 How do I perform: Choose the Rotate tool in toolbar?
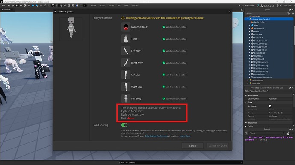coord(29,6)
